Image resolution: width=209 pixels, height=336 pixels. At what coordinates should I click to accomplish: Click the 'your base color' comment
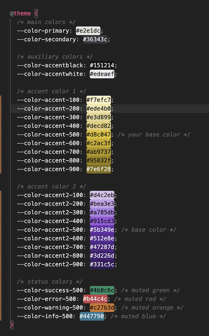tap(154, 135)
